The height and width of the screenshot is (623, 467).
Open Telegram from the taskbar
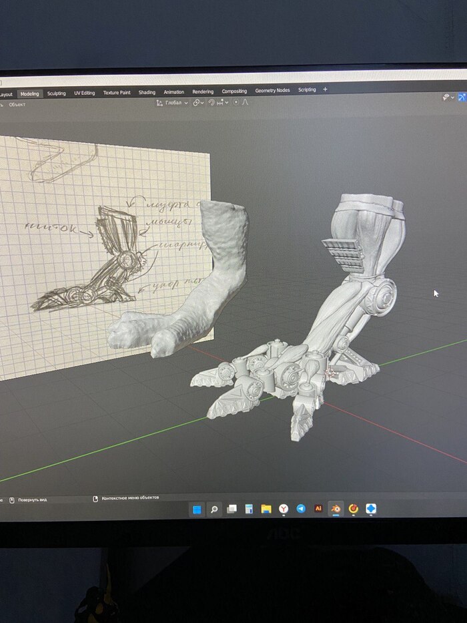pyautogui.click(x=301, y=509)
